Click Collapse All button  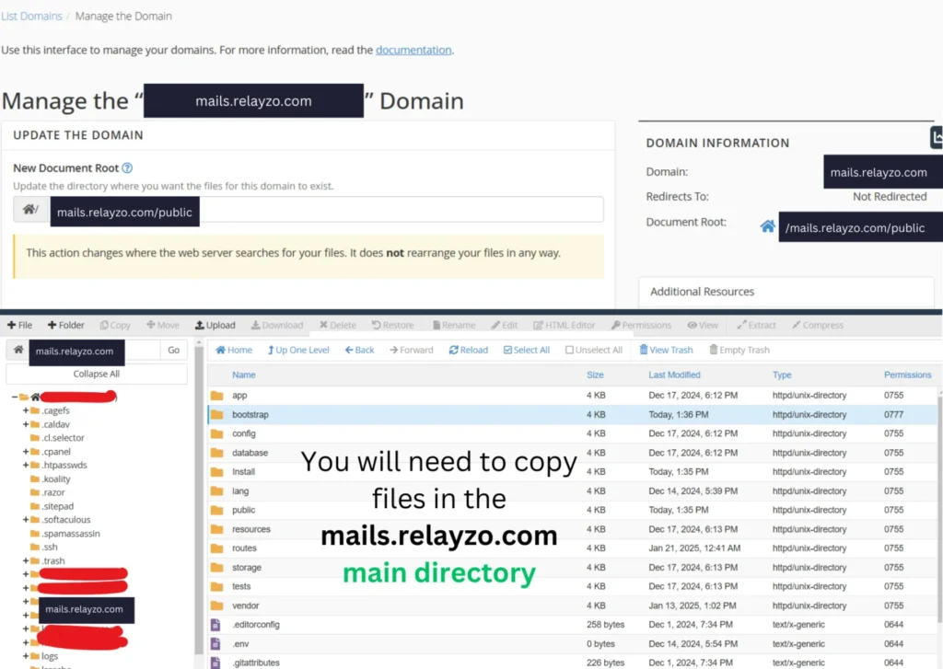(97, 374)
